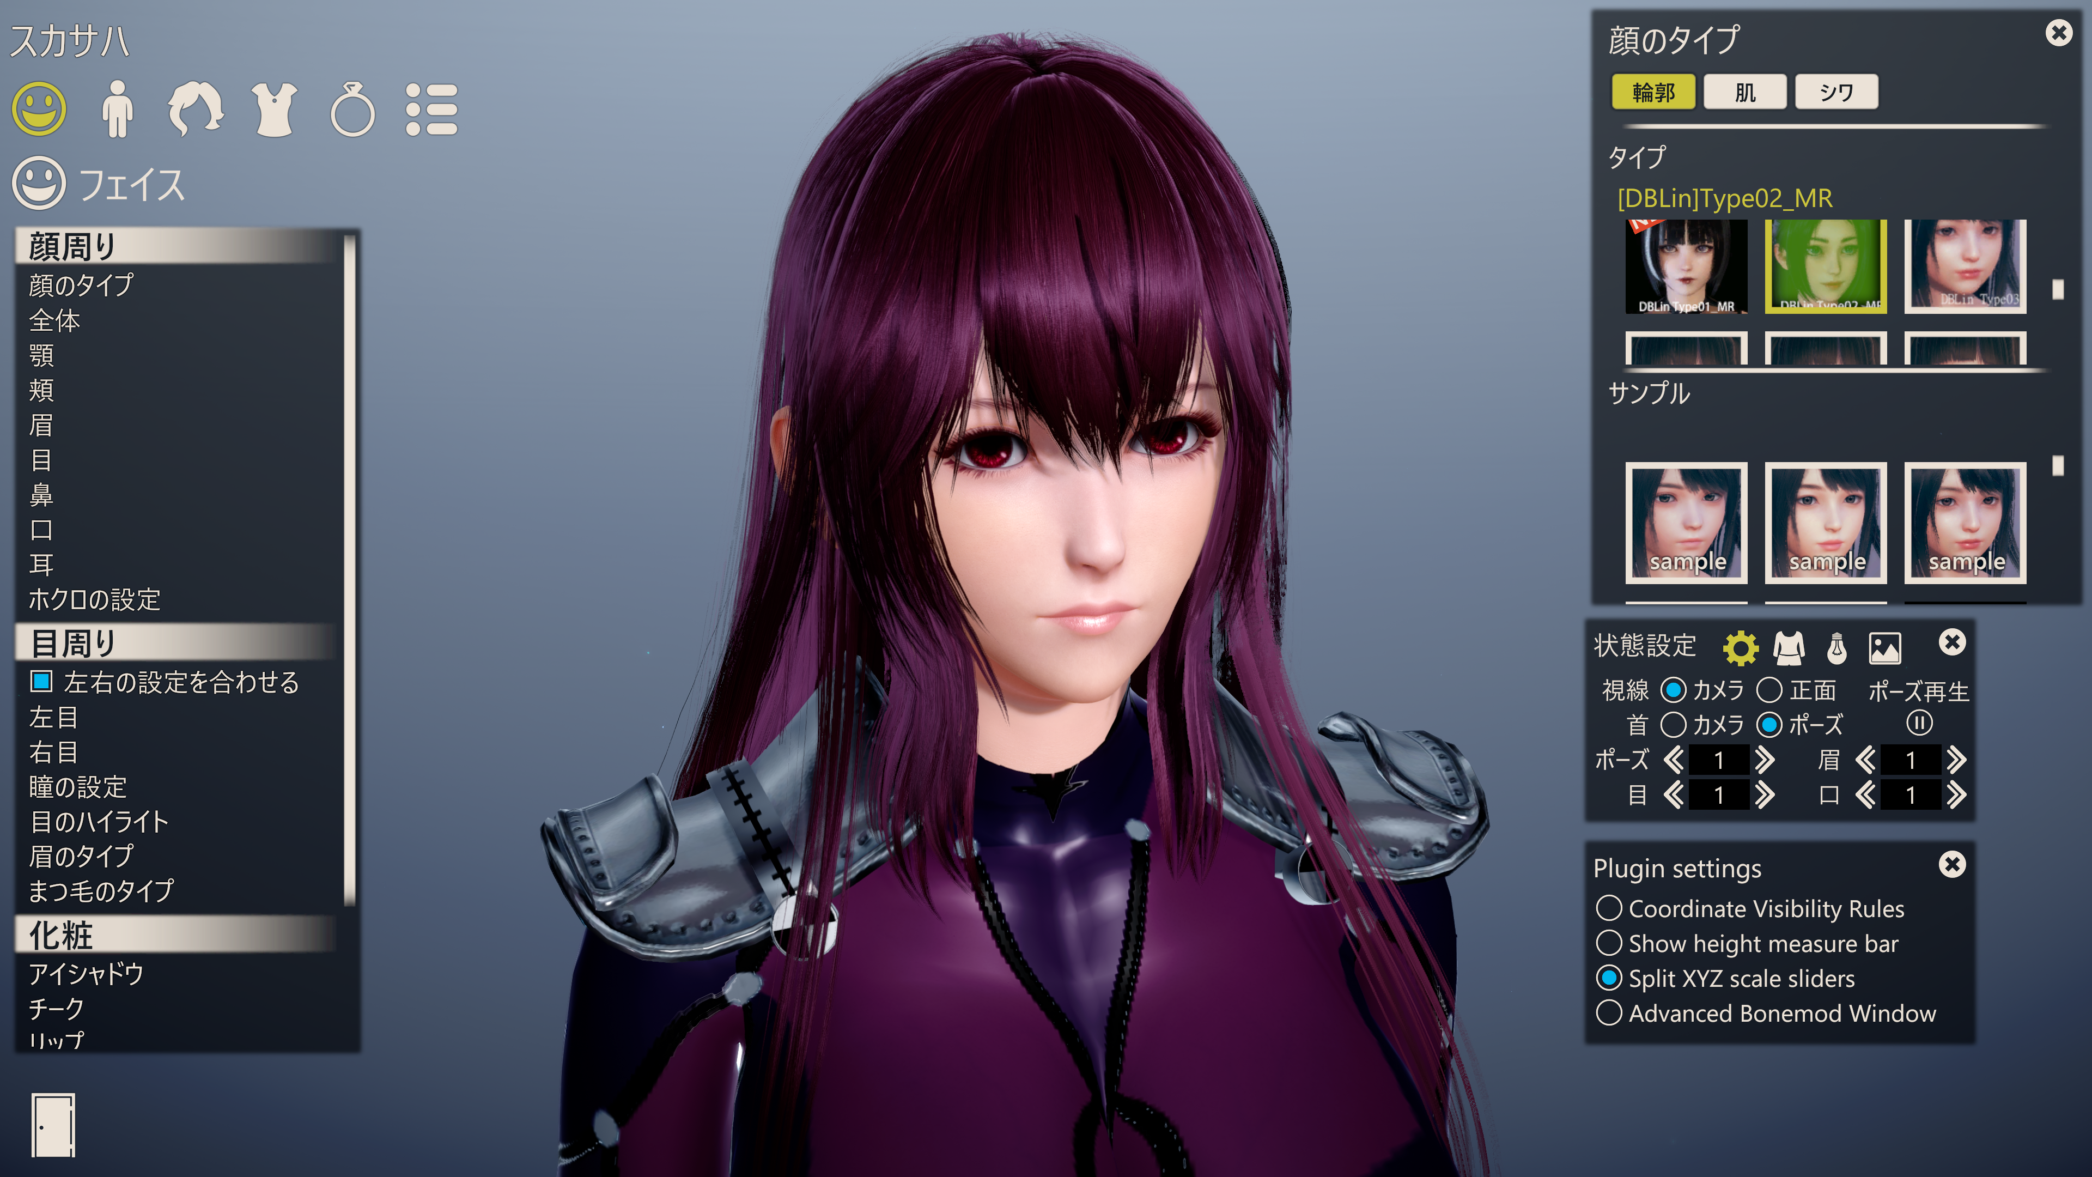Switch to the 肌 tab
The width and height of the screenshot is (2092, 1177).
click(1745, 92)
